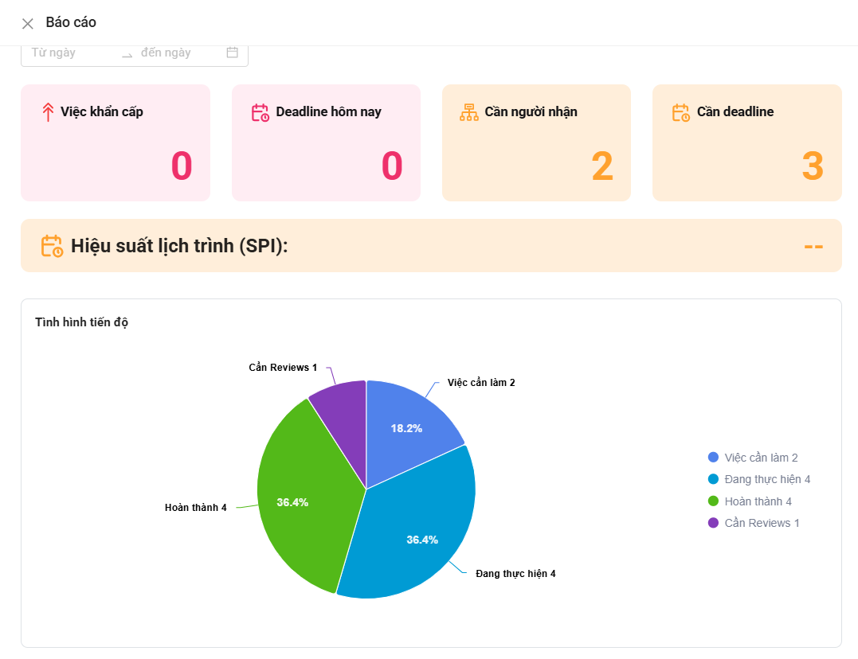The height and width of the screenshot is (659, 858).
Task: Toggle Việc cần làm legend item
Action: click(753, 458)
